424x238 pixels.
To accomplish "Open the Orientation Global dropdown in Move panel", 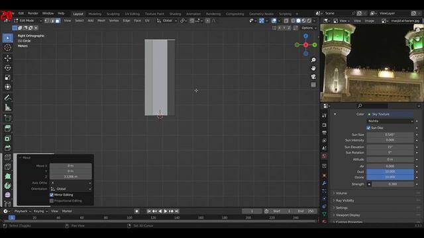I will point(71,189).
